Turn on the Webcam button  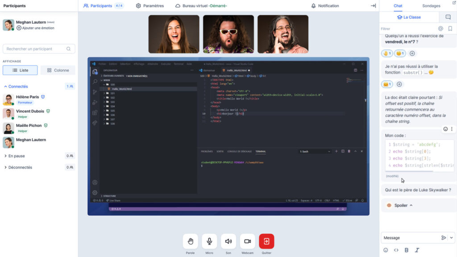point(247,241)
